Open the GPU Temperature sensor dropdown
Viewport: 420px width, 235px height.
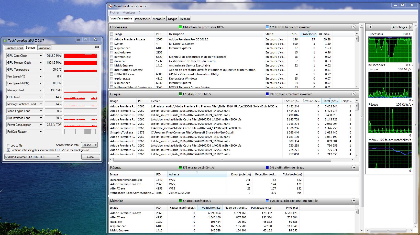pos(40,70)
